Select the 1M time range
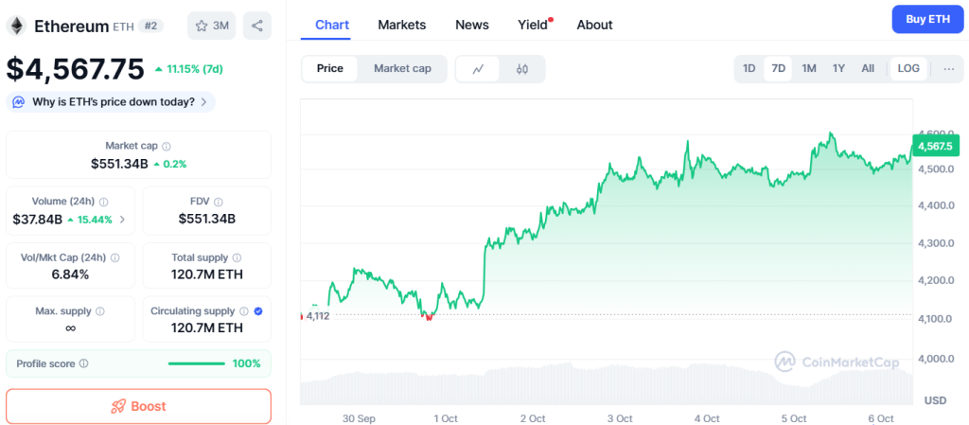This screenshot has width=969, height=425. 809,68
